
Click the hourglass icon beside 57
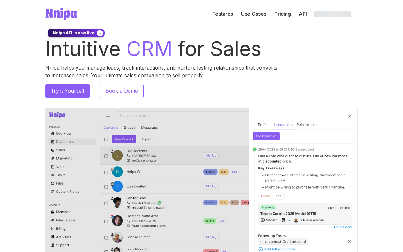click(283, 220)
